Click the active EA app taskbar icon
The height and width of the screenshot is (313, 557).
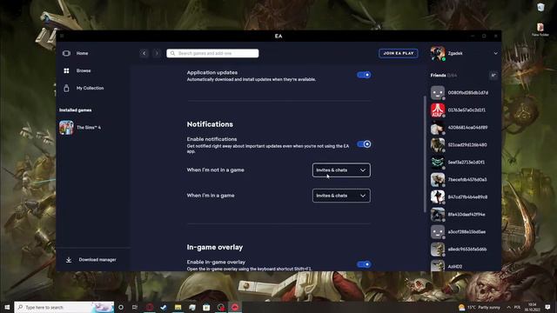pos(235,307)
